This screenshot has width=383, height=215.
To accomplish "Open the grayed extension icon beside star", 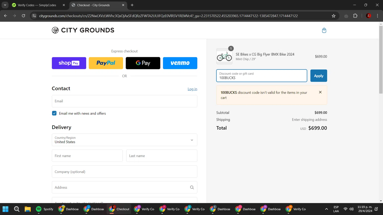I will click(x=346, y=16).
